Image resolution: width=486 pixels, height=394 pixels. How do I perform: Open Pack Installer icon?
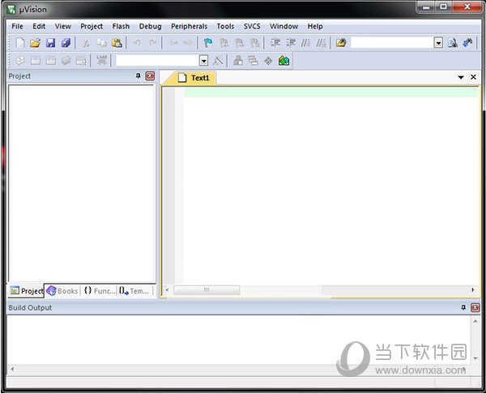(x=284, y=61)
